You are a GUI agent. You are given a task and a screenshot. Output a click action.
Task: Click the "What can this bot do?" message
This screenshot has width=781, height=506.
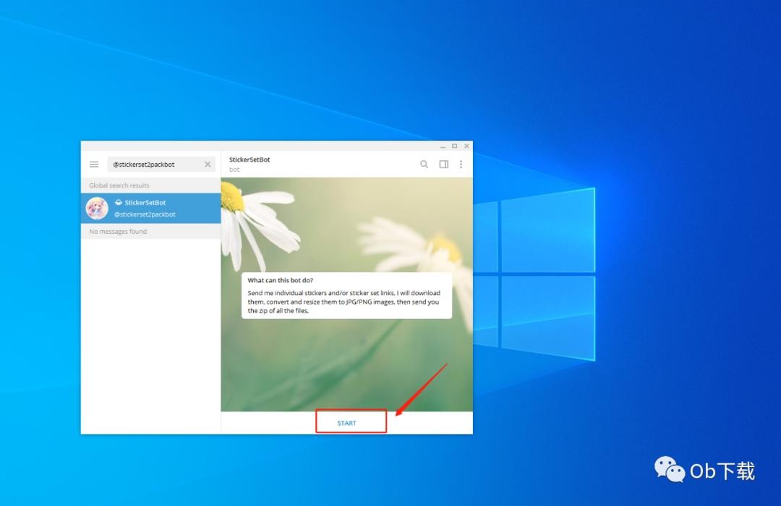click(x=346, y=295)
